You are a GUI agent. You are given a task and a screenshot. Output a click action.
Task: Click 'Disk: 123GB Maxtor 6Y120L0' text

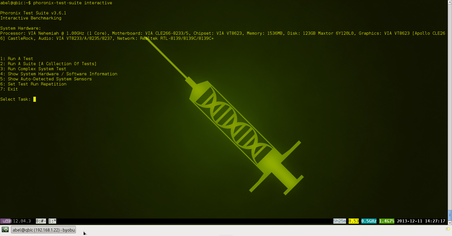(321, 33)
